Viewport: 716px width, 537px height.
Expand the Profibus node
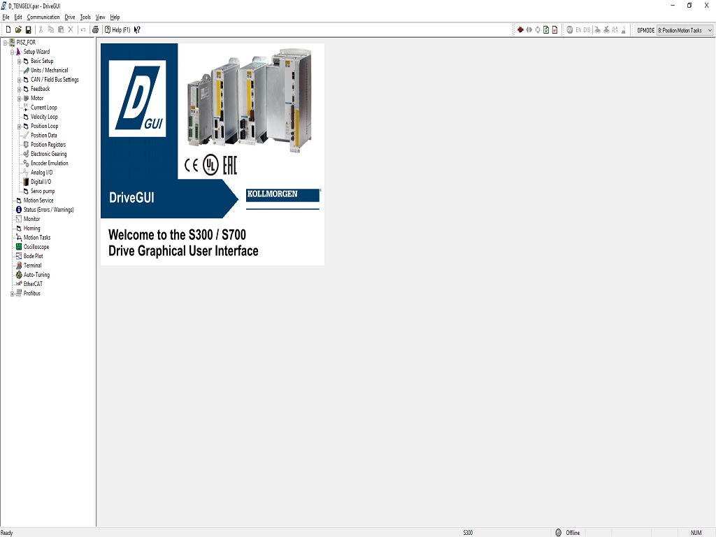[x=13, y=294]
